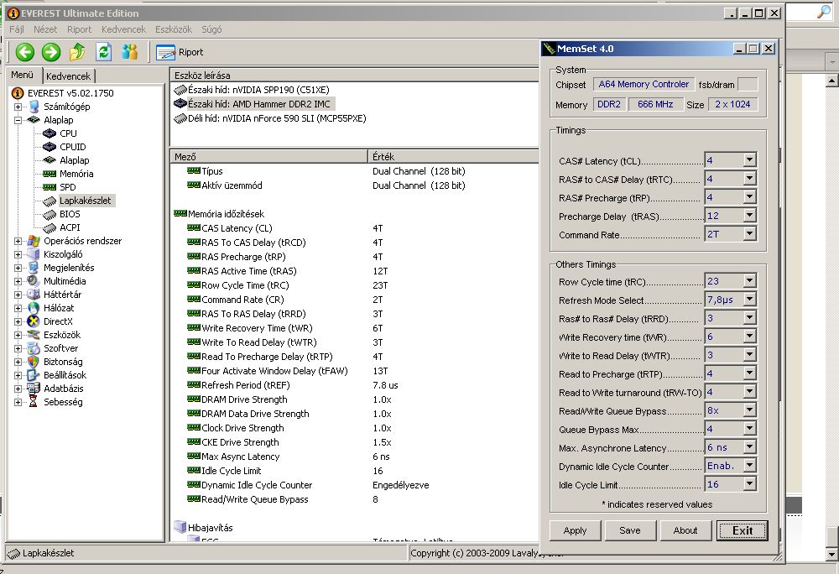Viewport: 839px width, 574px height.
Task: Click the up-level folder arrow icon
Action: click(77, 52)
